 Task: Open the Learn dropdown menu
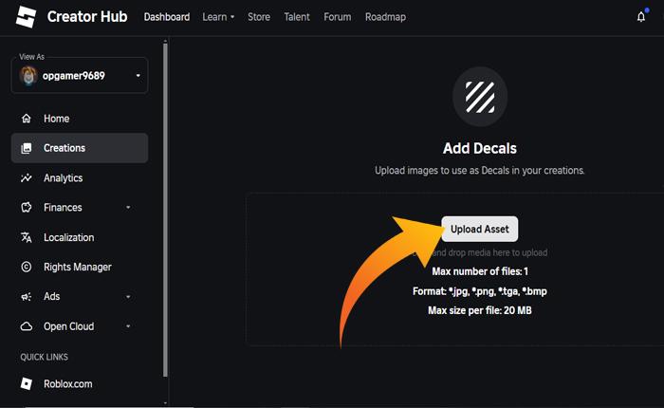tap(218, 17)
